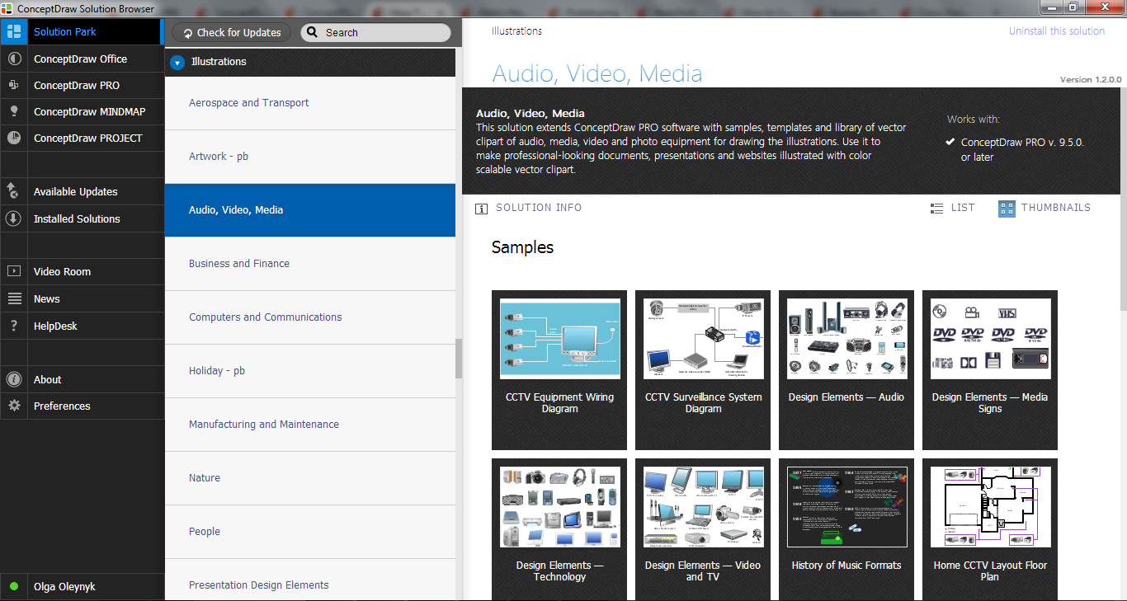This screenshot has height=601, width=1127.
Task: Select Audio, Video, Media solution
Action: click(310, 210)
